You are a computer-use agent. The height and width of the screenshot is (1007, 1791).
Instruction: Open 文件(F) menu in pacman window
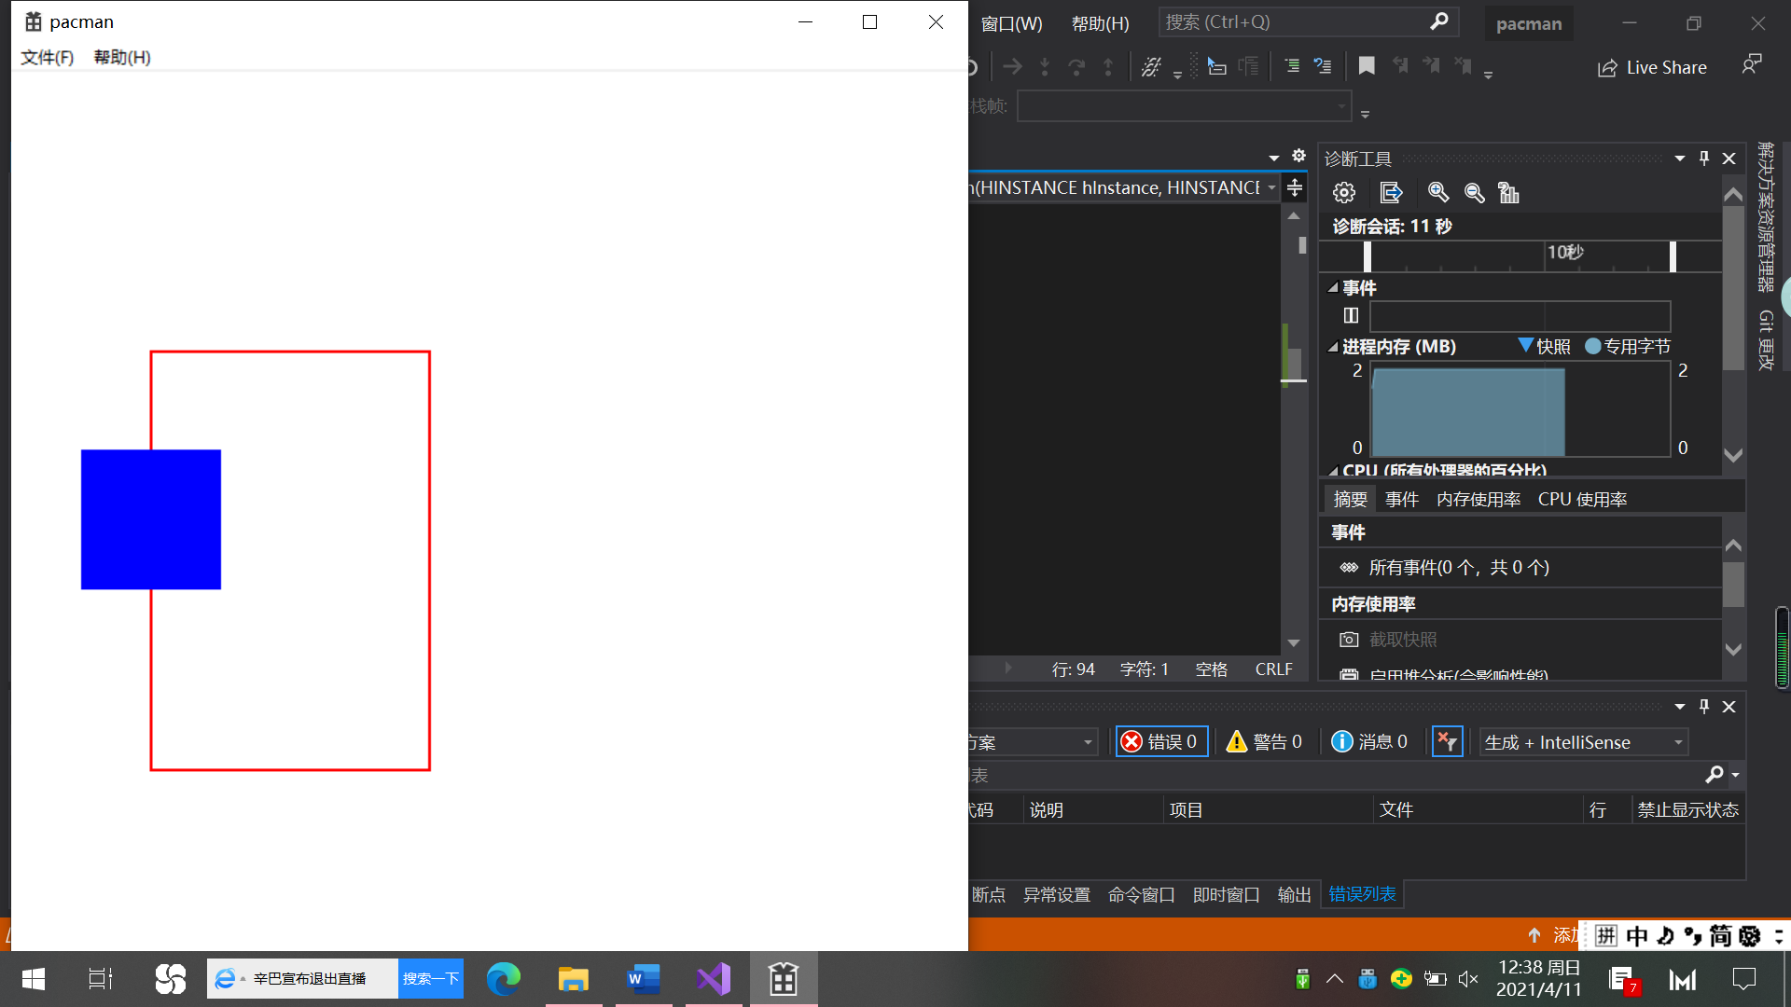(x=47, y=57)
